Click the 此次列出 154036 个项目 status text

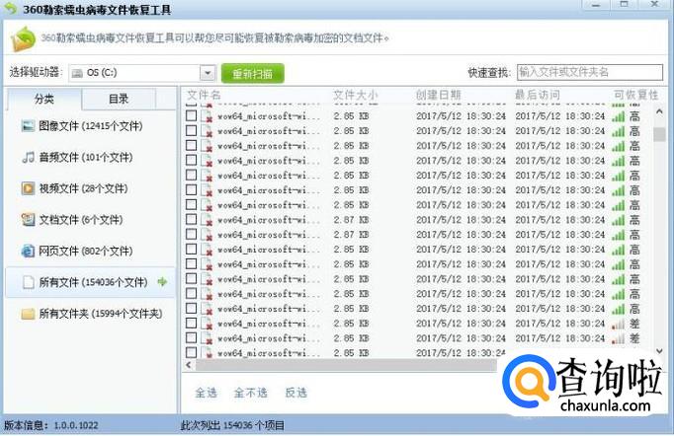click(232, 426)
